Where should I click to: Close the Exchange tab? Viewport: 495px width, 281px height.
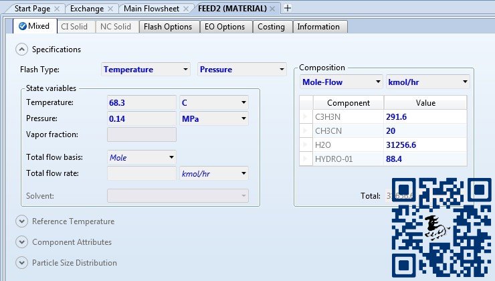coord(110,9)
